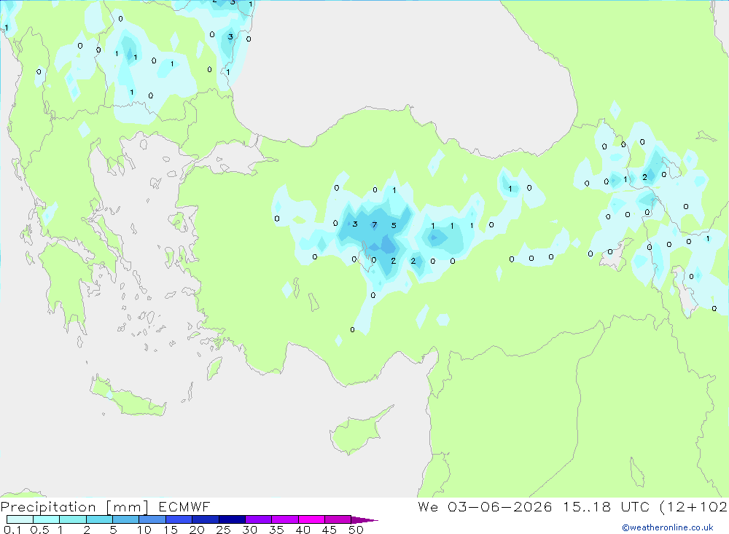The height and width of the screenshot is (534, 729).
Task: Choose the 40–45 mm magenta legend swatch
Action: tap(311, 519)
